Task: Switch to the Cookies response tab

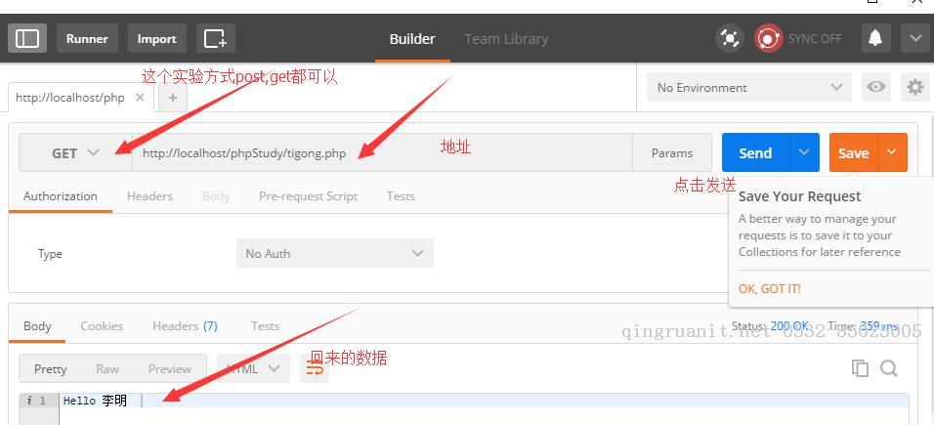Action: (x=102, y=326)
